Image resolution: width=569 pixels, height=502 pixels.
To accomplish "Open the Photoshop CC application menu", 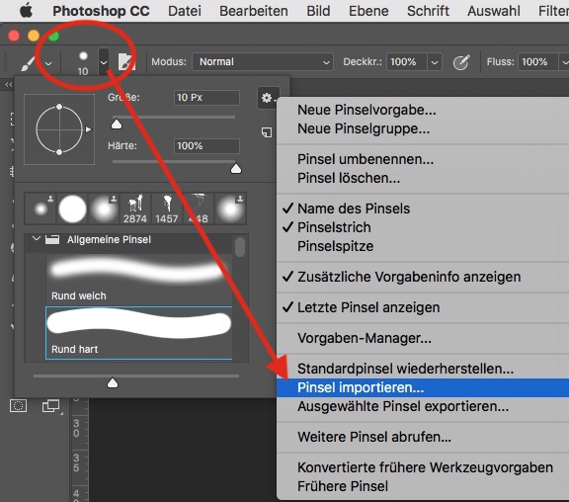I will 101,11.
